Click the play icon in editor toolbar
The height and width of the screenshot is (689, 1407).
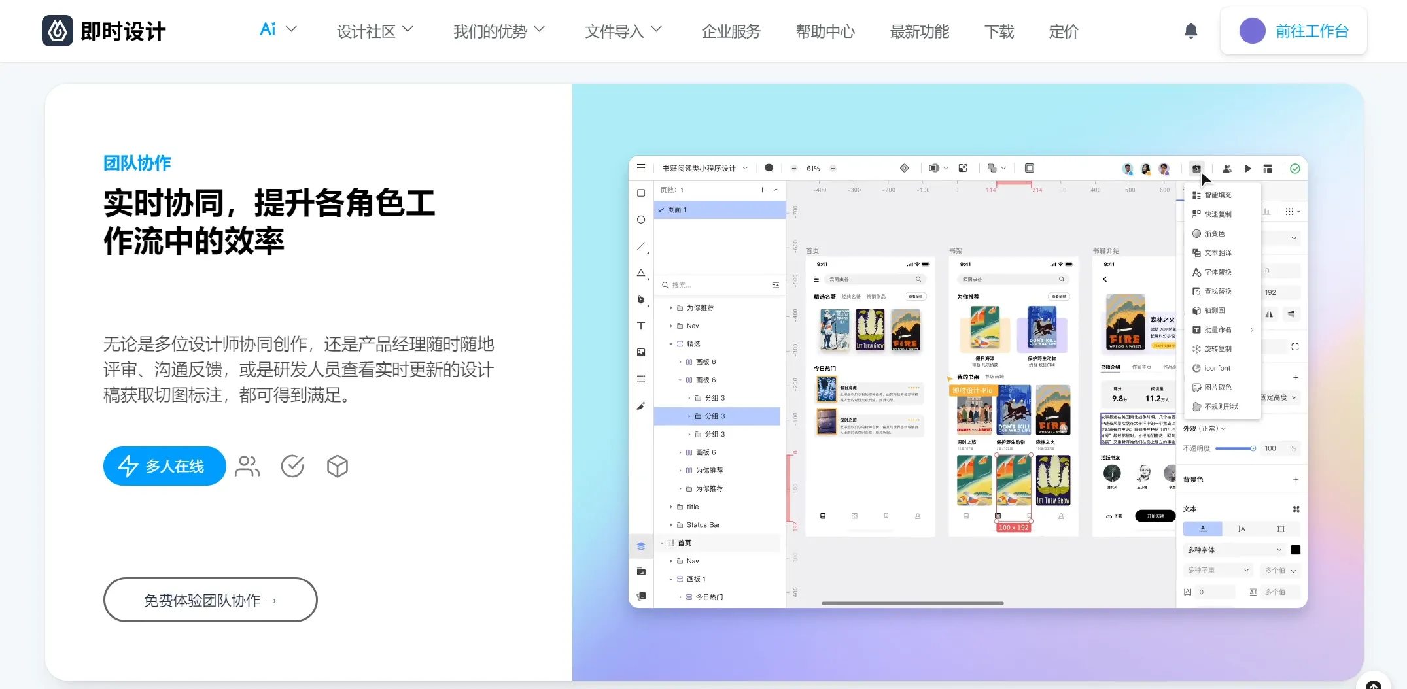[x=1247, y=169]
